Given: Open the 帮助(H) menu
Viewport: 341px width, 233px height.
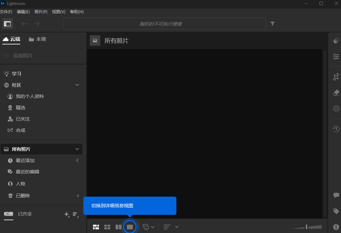Looking at the screenshot, I should pos(77,12).
